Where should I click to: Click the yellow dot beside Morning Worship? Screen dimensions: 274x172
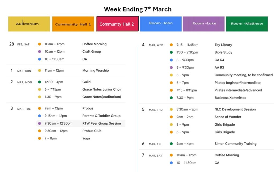(x=40, y=71)
